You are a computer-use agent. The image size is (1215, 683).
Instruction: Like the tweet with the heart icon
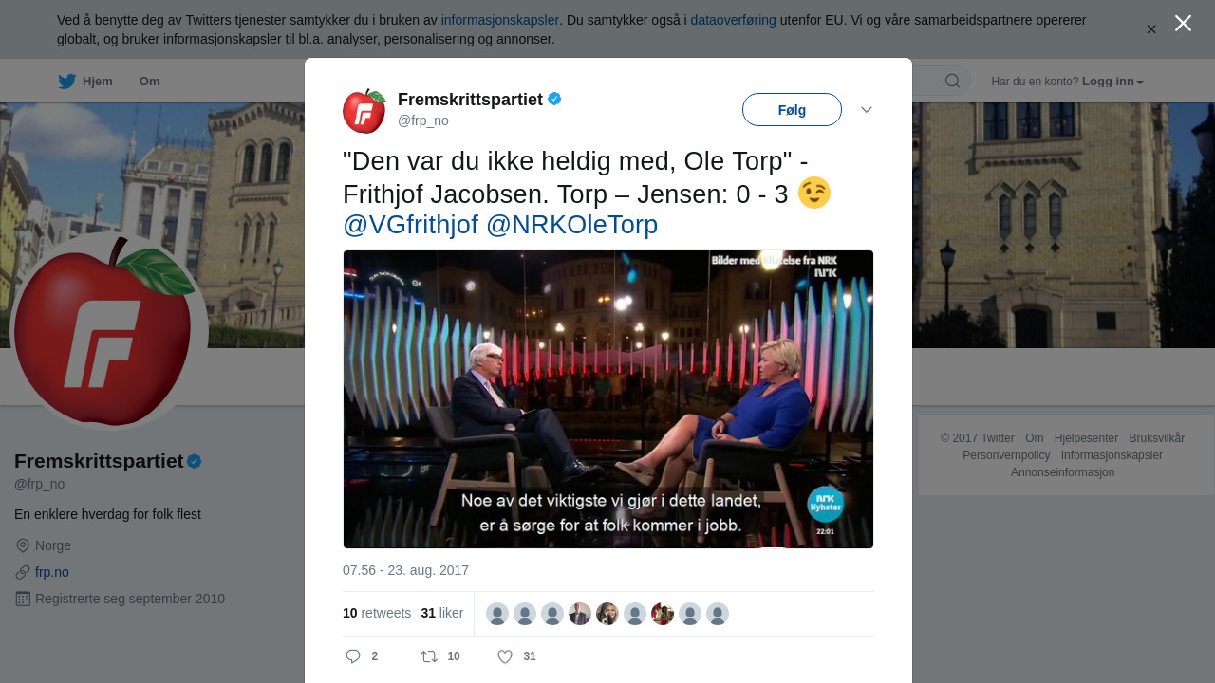[x=505, y=656]
